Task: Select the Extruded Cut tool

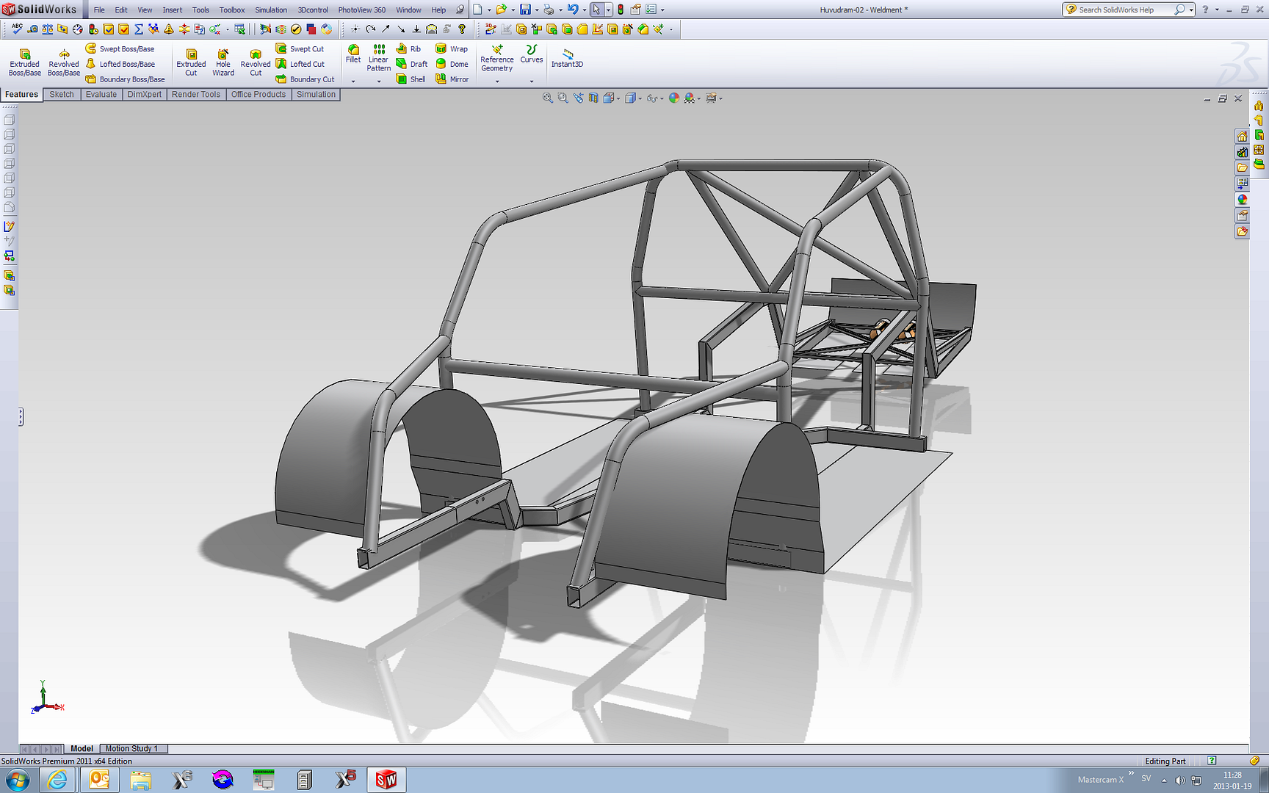Action: (191, 62)
